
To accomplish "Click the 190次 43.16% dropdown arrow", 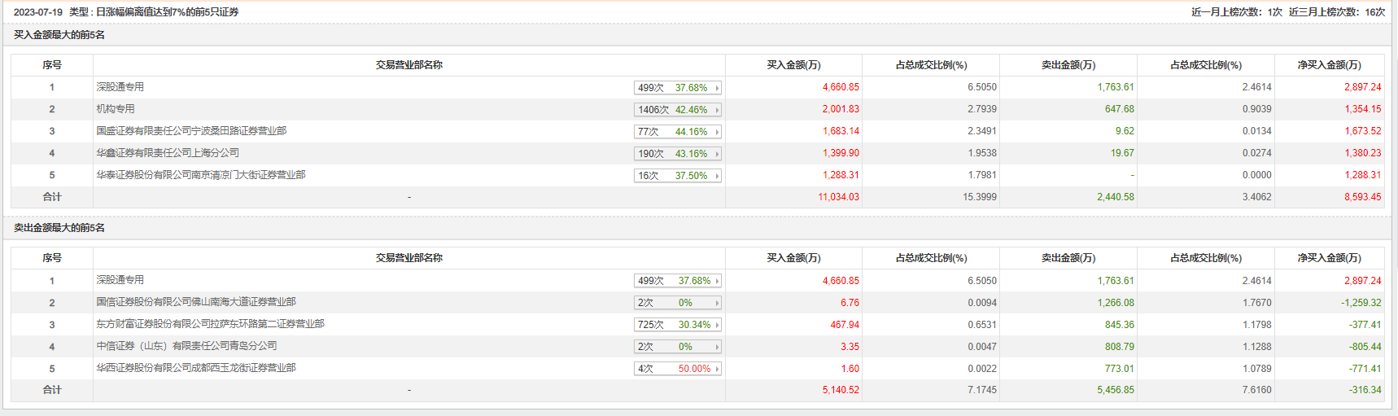I will pyautogui.click(x=717, y=154).
